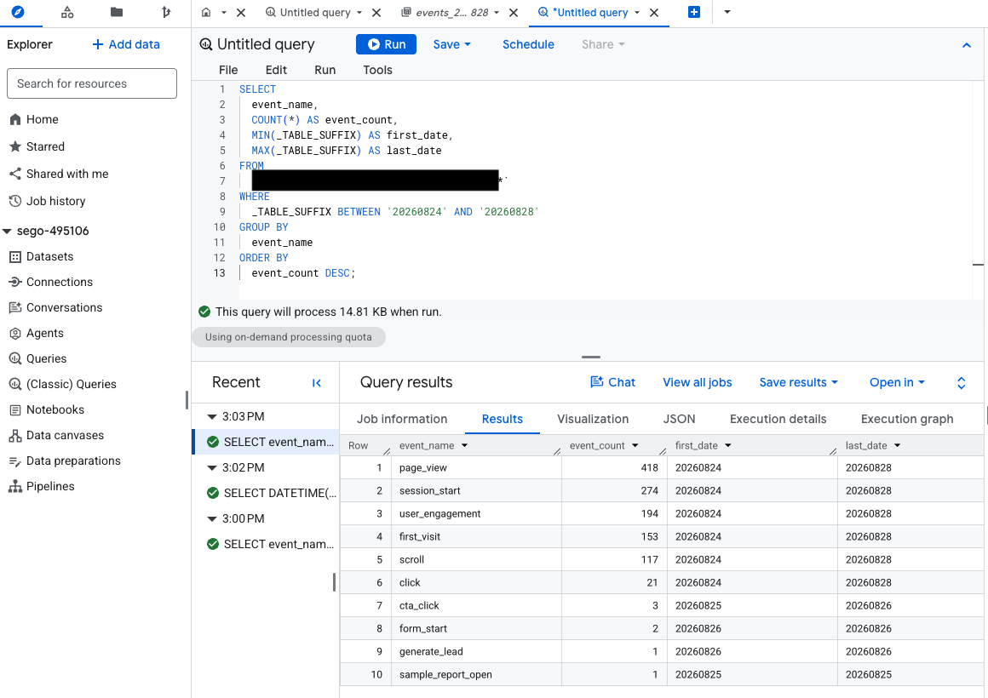Open the folder icon in top sidebar
Image resolution: width=988 pixels, height=698 pixels.
pyautogui.click(x=117, y=12)
